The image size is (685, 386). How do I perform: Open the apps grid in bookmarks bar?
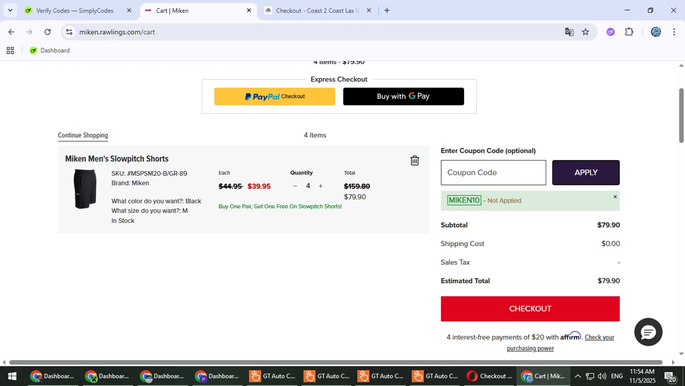pyautogui.click(x=10, y=51)
